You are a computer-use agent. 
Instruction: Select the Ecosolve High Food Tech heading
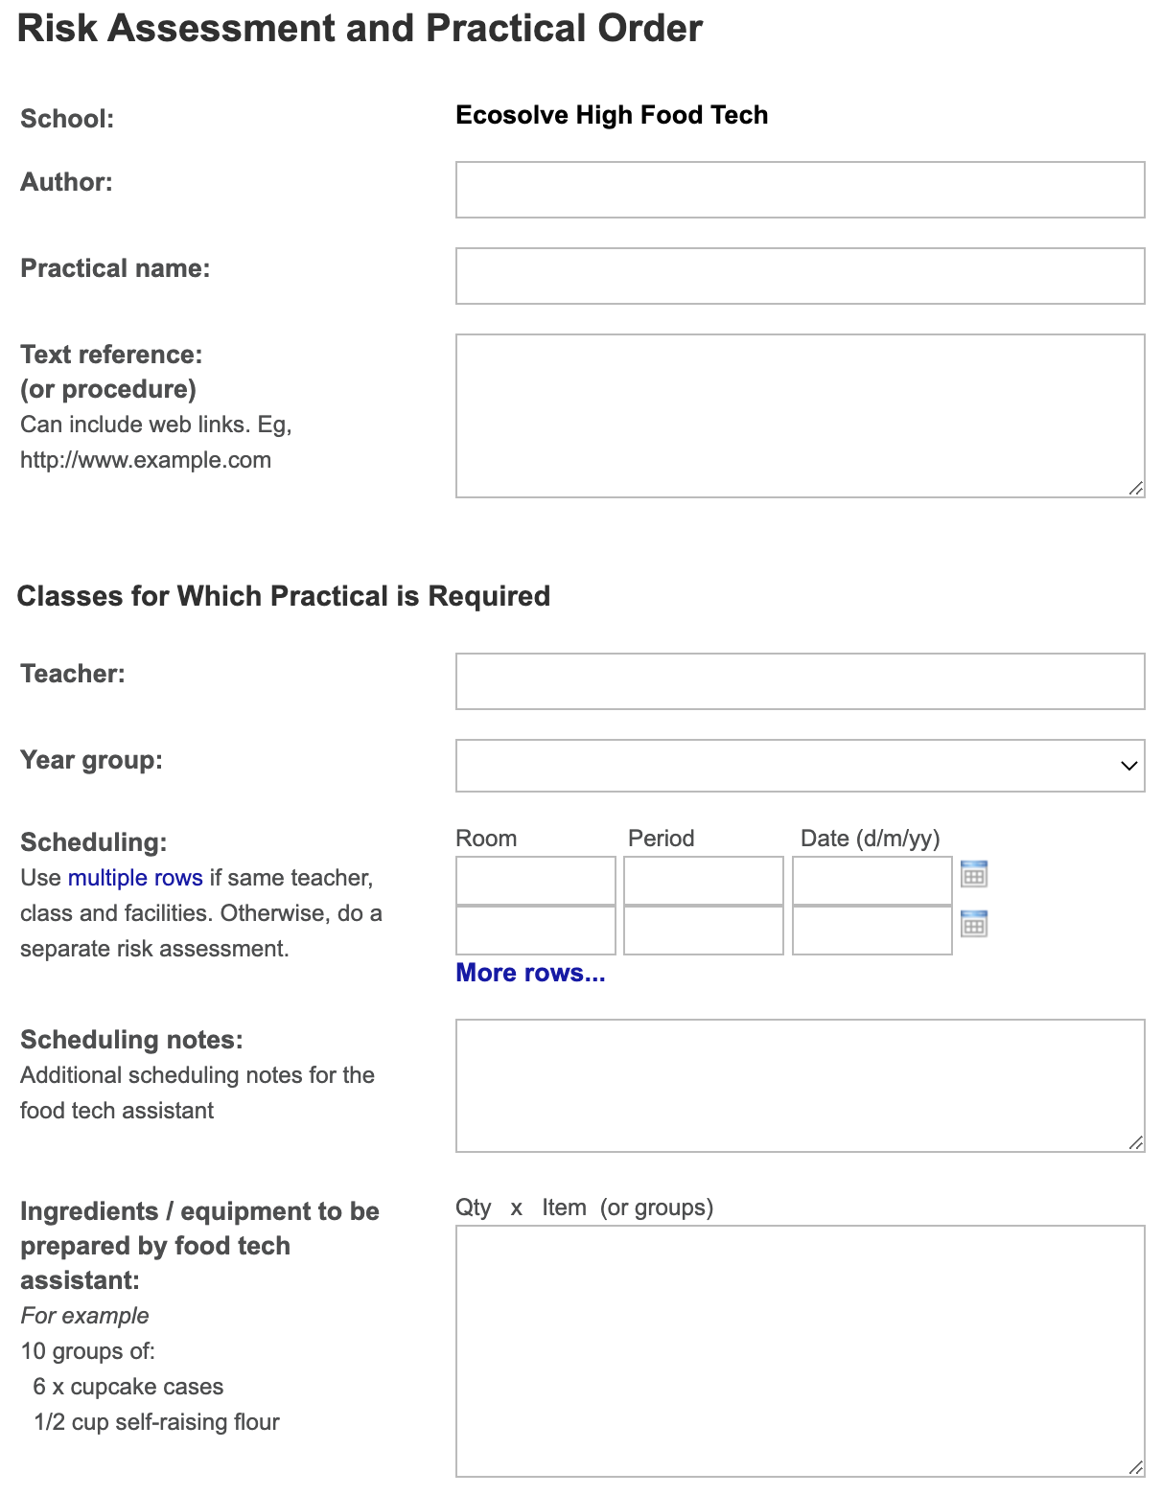click(x=612, y=114)
